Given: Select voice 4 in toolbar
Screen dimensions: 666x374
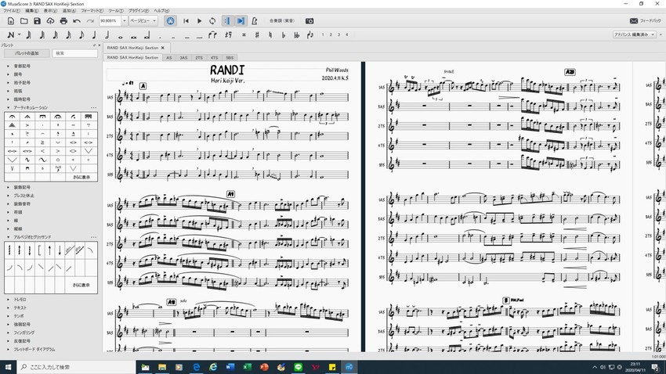Looking at the screenshot, I should [x=346, y=34].
